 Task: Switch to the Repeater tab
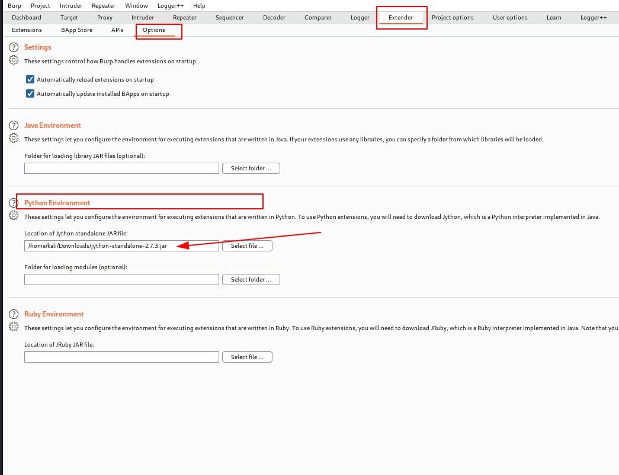click(x=184, y=17)
